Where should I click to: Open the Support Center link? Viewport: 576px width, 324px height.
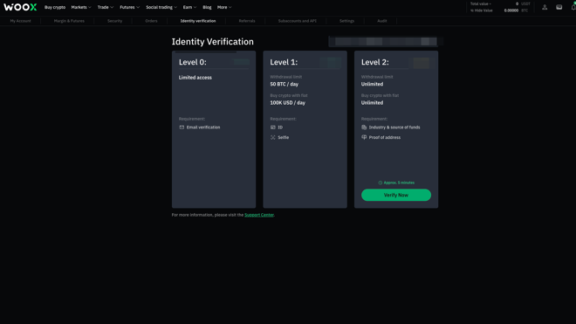(x=259, y=215)
